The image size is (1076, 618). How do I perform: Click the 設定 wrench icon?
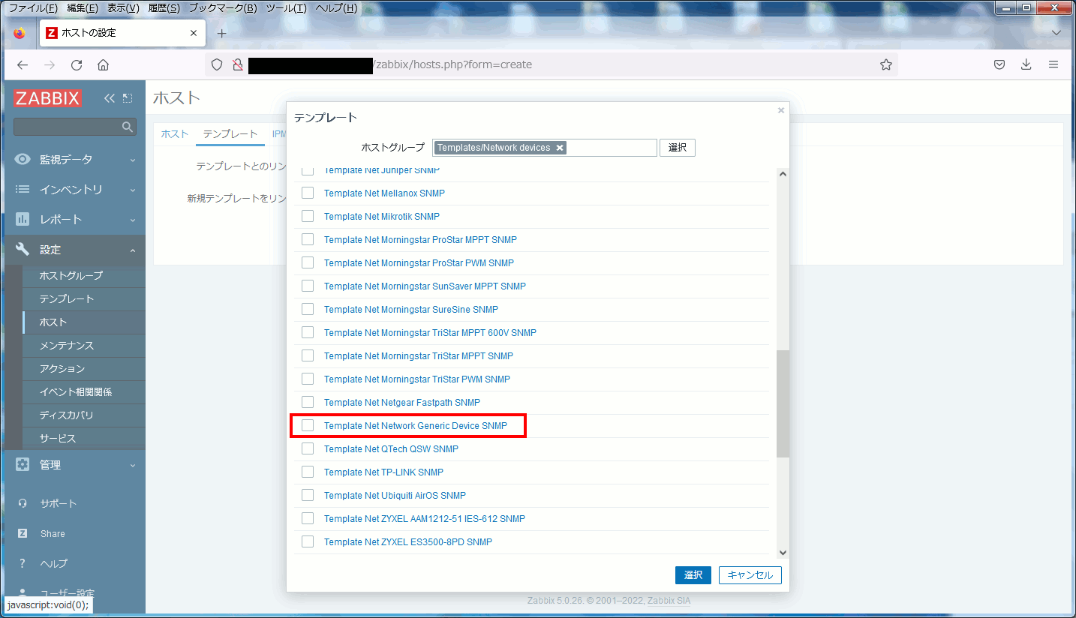23,249
